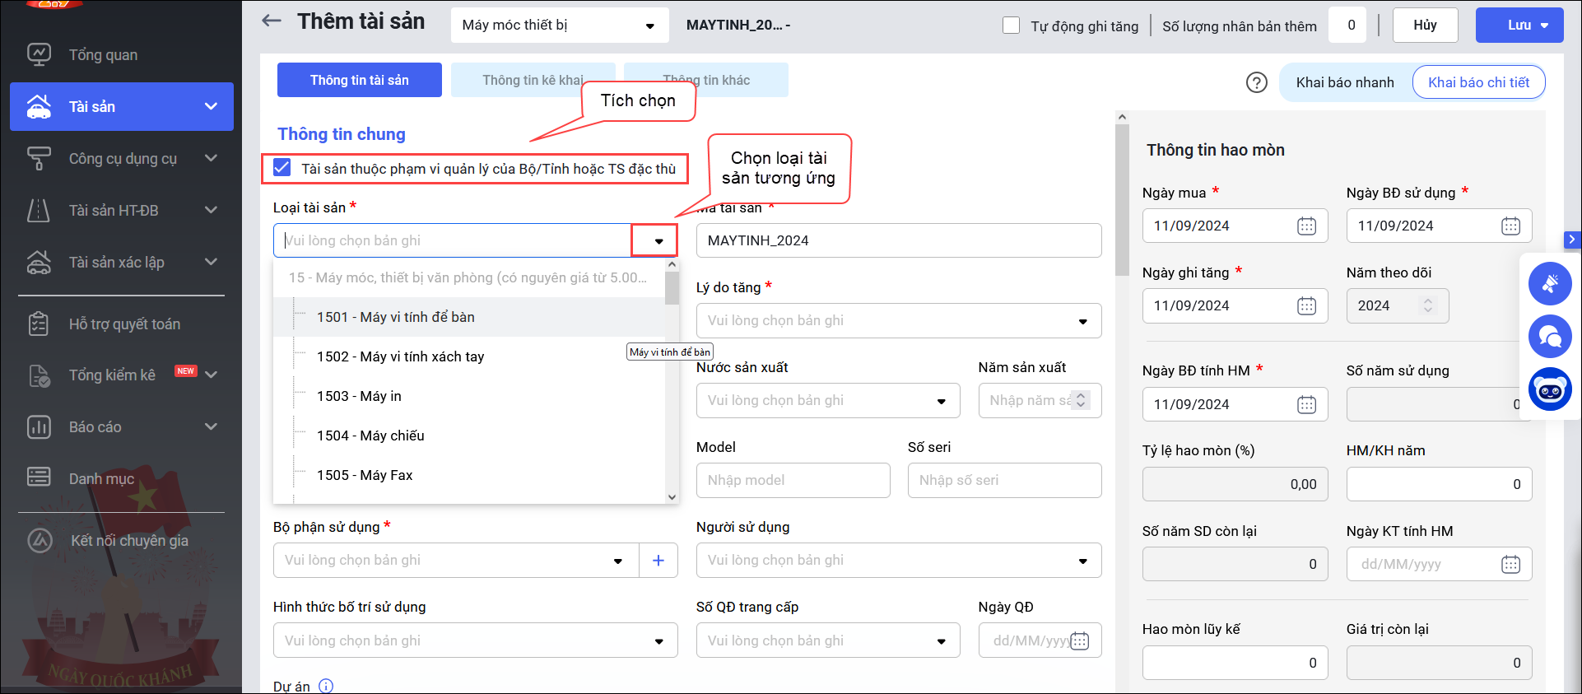Switch to Khai báo nhanh mode
This screenshot has width=1582, height=694.
pos(1345,82)
